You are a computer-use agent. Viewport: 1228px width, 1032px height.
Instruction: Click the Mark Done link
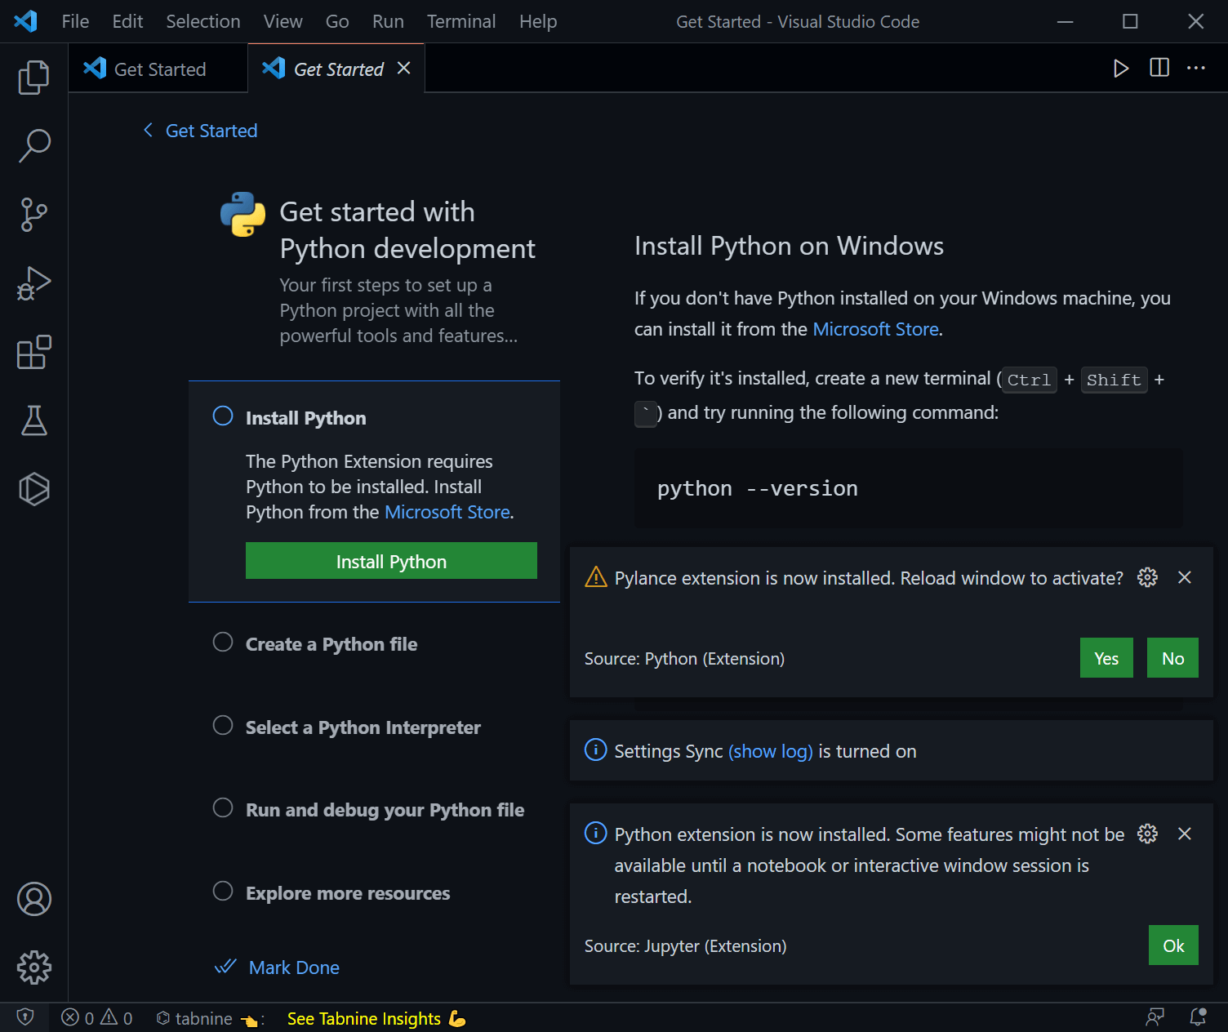tap(294, 967)
